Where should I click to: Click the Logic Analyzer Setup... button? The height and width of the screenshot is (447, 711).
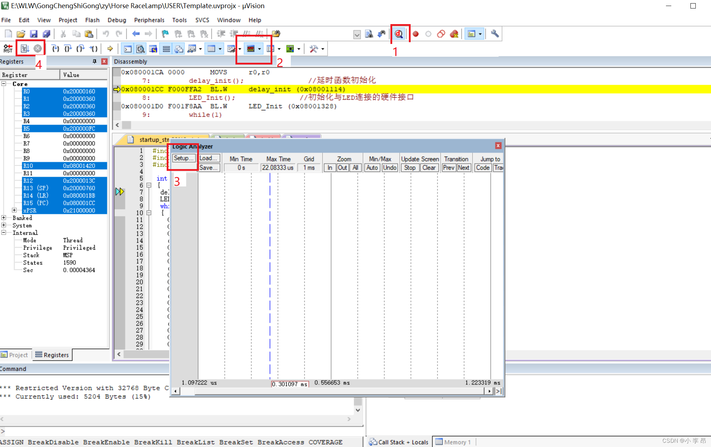[183, 158]
